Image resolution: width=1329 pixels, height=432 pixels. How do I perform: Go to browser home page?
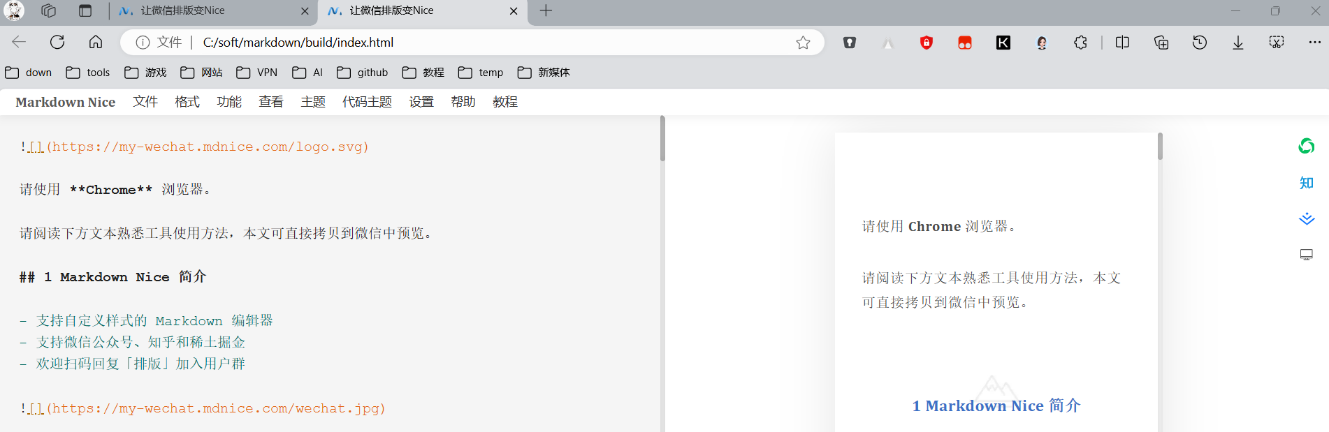tap(96, 42)
